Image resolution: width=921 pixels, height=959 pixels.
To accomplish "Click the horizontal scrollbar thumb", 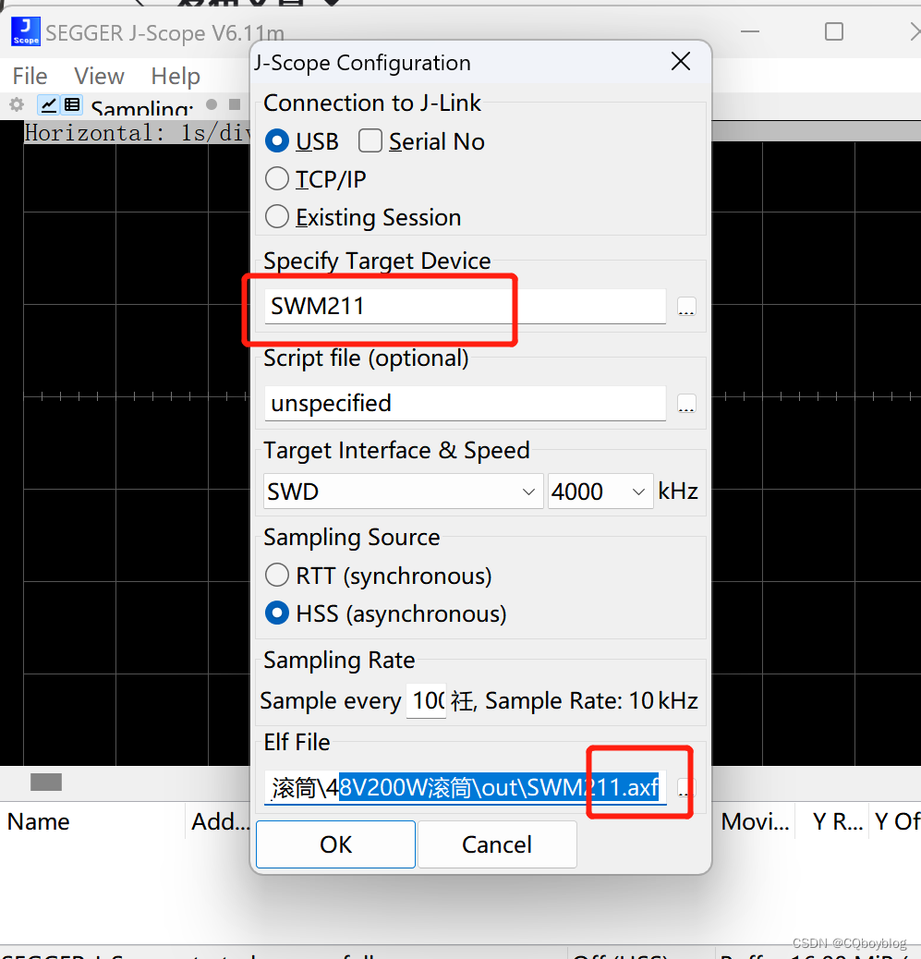I will [x=45, y=782].
